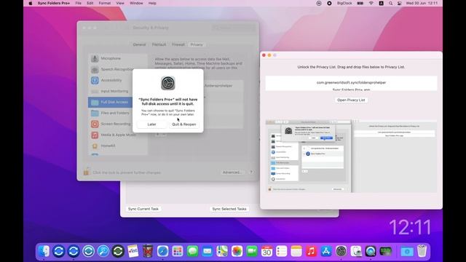
Task: Click the Advanced... button in Security & Privacy
Action: click(232, 172)
